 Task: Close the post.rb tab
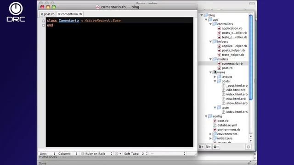coord(42,14)
